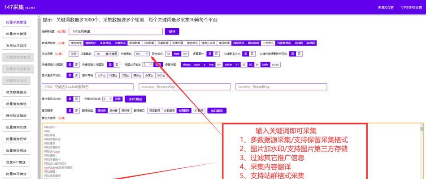This screenshot has width=426, height=179.
Task: Toggle the h2 tag retention
Action: click(244, 64)
